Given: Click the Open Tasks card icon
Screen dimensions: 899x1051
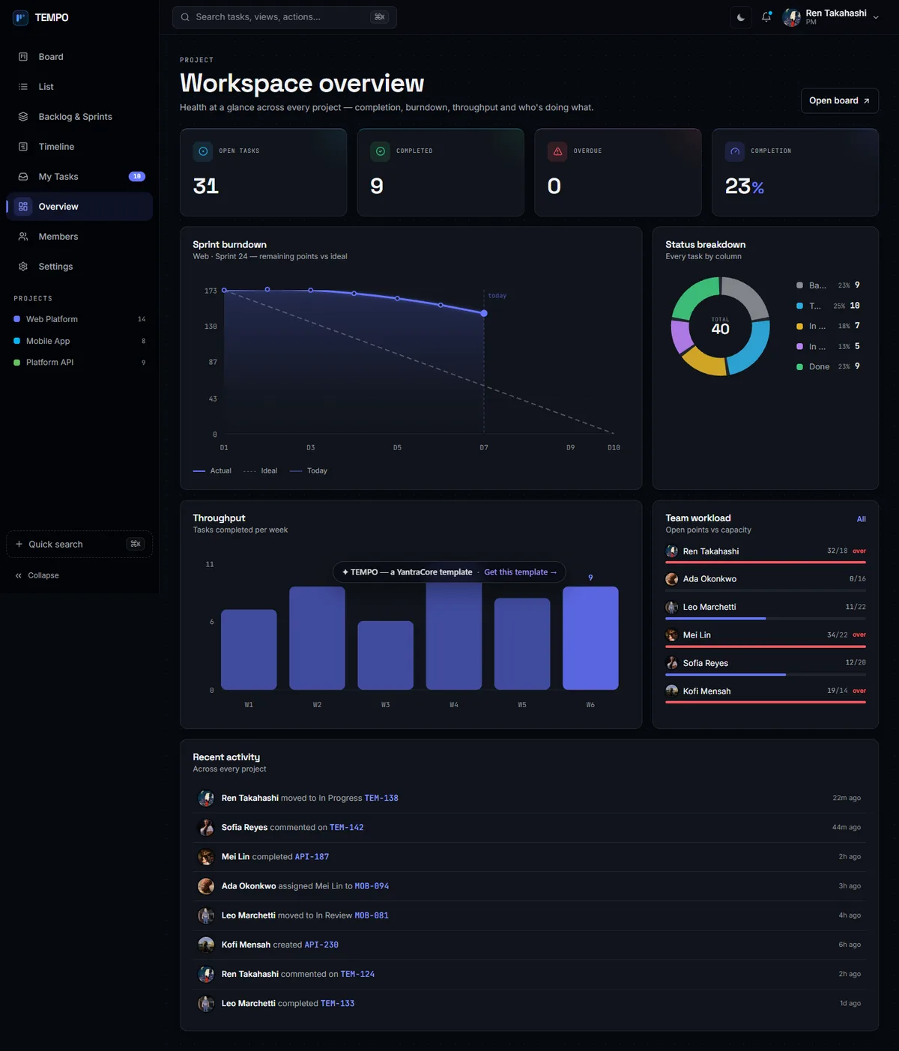Looking at the screenshot, I should 203,151.
